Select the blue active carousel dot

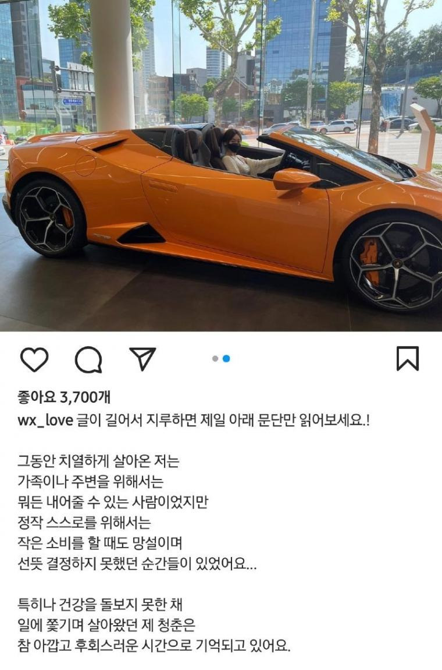tap(227, 358)
